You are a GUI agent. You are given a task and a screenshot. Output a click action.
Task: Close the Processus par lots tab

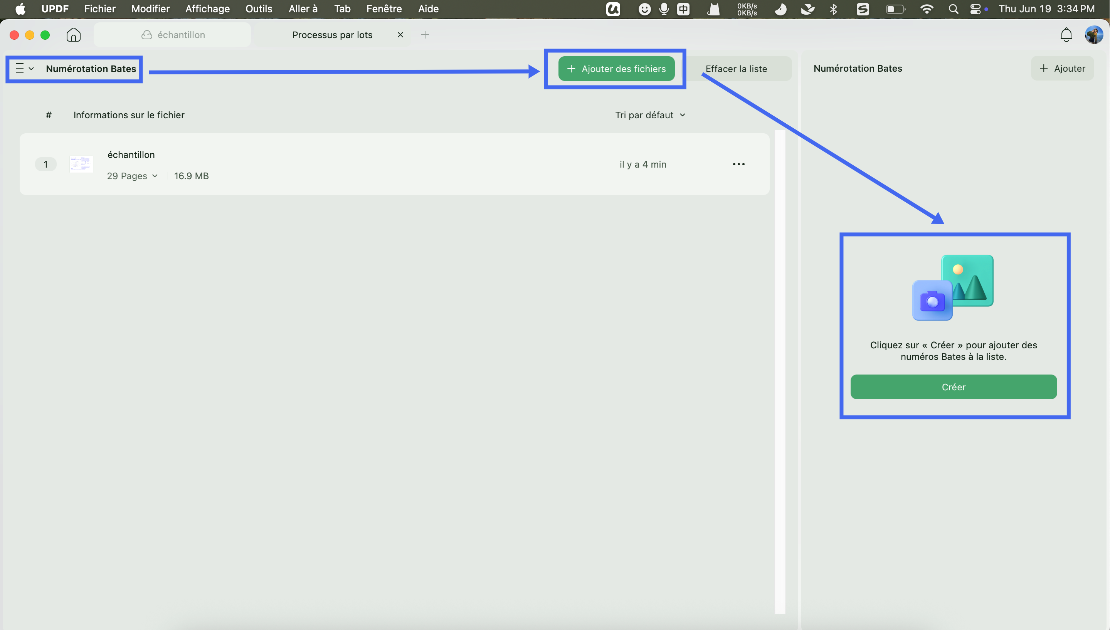(400, 35)
